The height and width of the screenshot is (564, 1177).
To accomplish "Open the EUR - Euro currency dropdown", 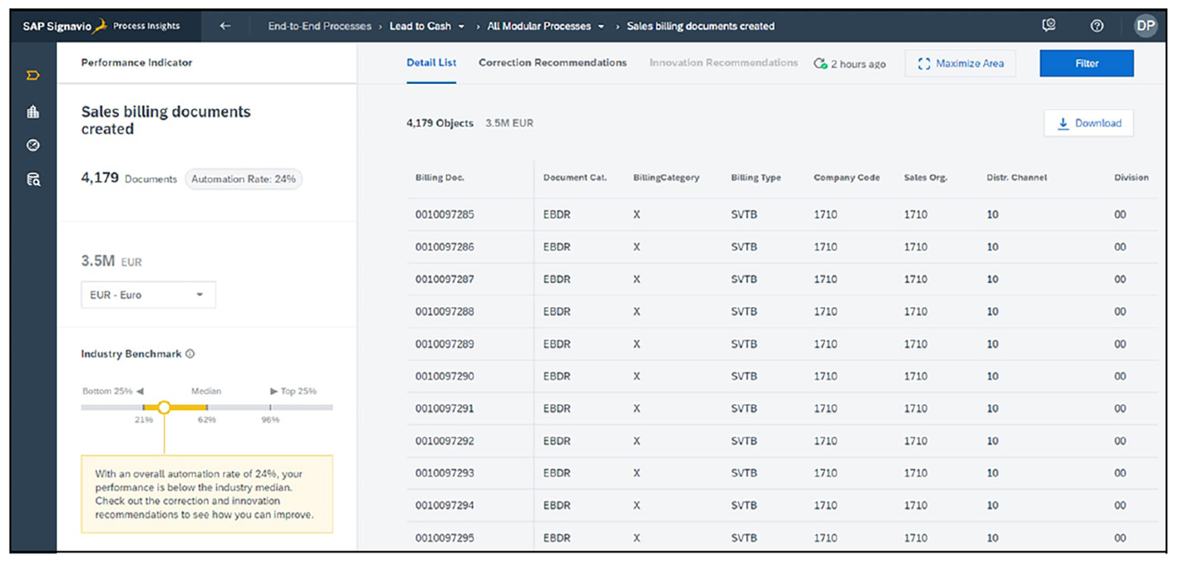I will [x=147, y=294].
